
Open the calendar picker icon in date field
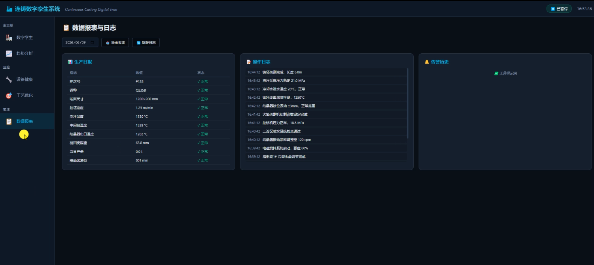click(93, 42)
